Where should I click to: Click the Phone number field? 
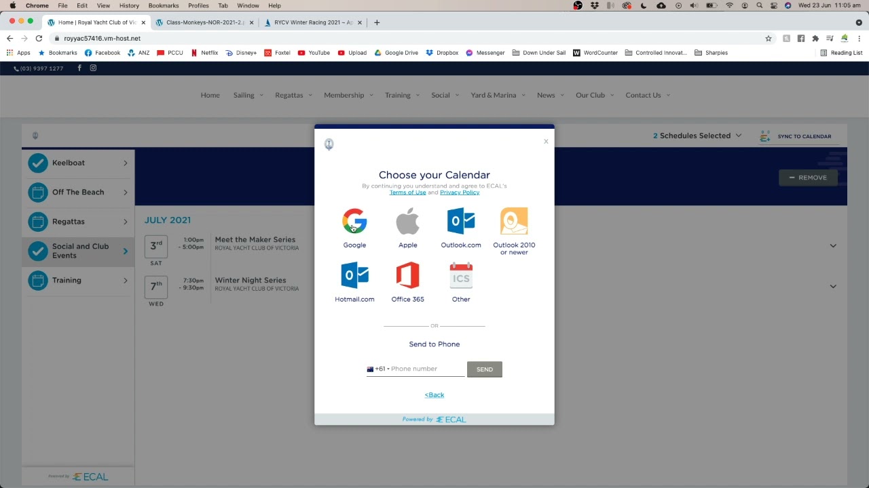[427, 369]
